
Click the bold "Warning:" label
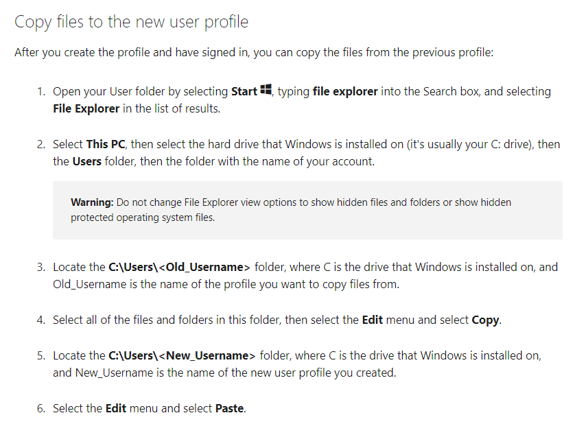tap(92, 202)
